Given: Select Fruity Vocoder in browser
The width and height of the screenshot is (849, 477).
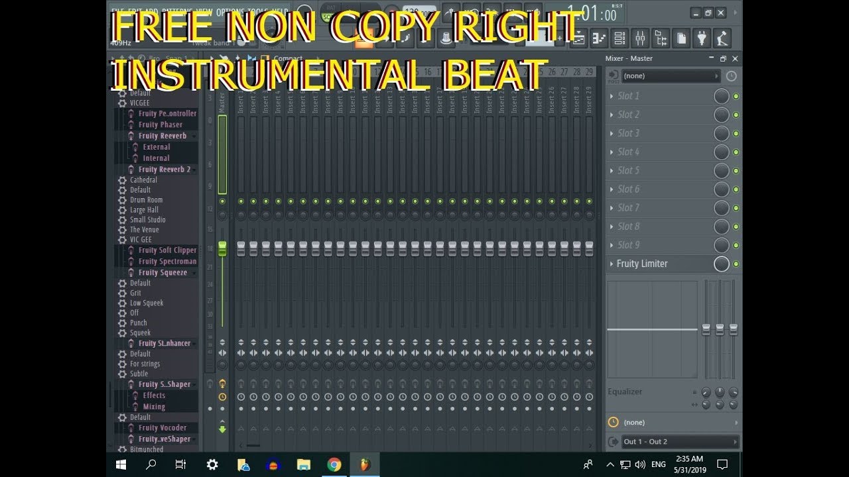Looking at the screenshot, I should pos(163,428).
